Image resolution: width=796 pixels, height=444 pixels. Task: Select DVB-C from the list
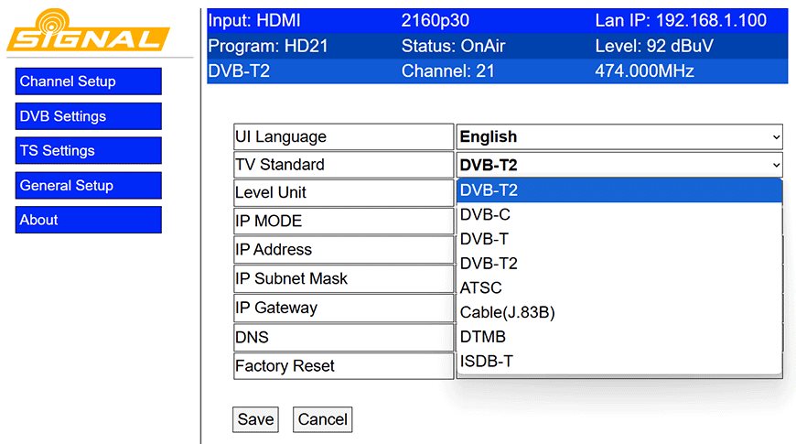click(619, 215)
